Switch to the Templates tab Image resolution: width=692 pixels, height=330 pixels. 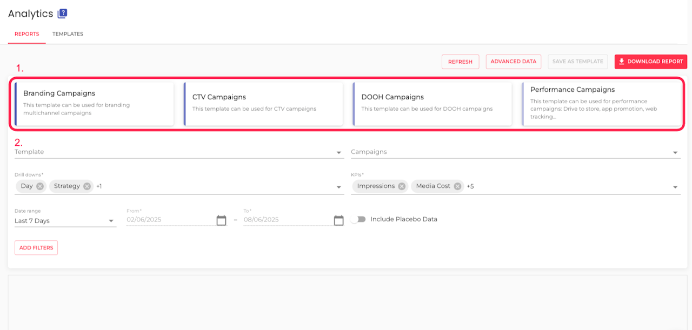click(x=68, y=34)
